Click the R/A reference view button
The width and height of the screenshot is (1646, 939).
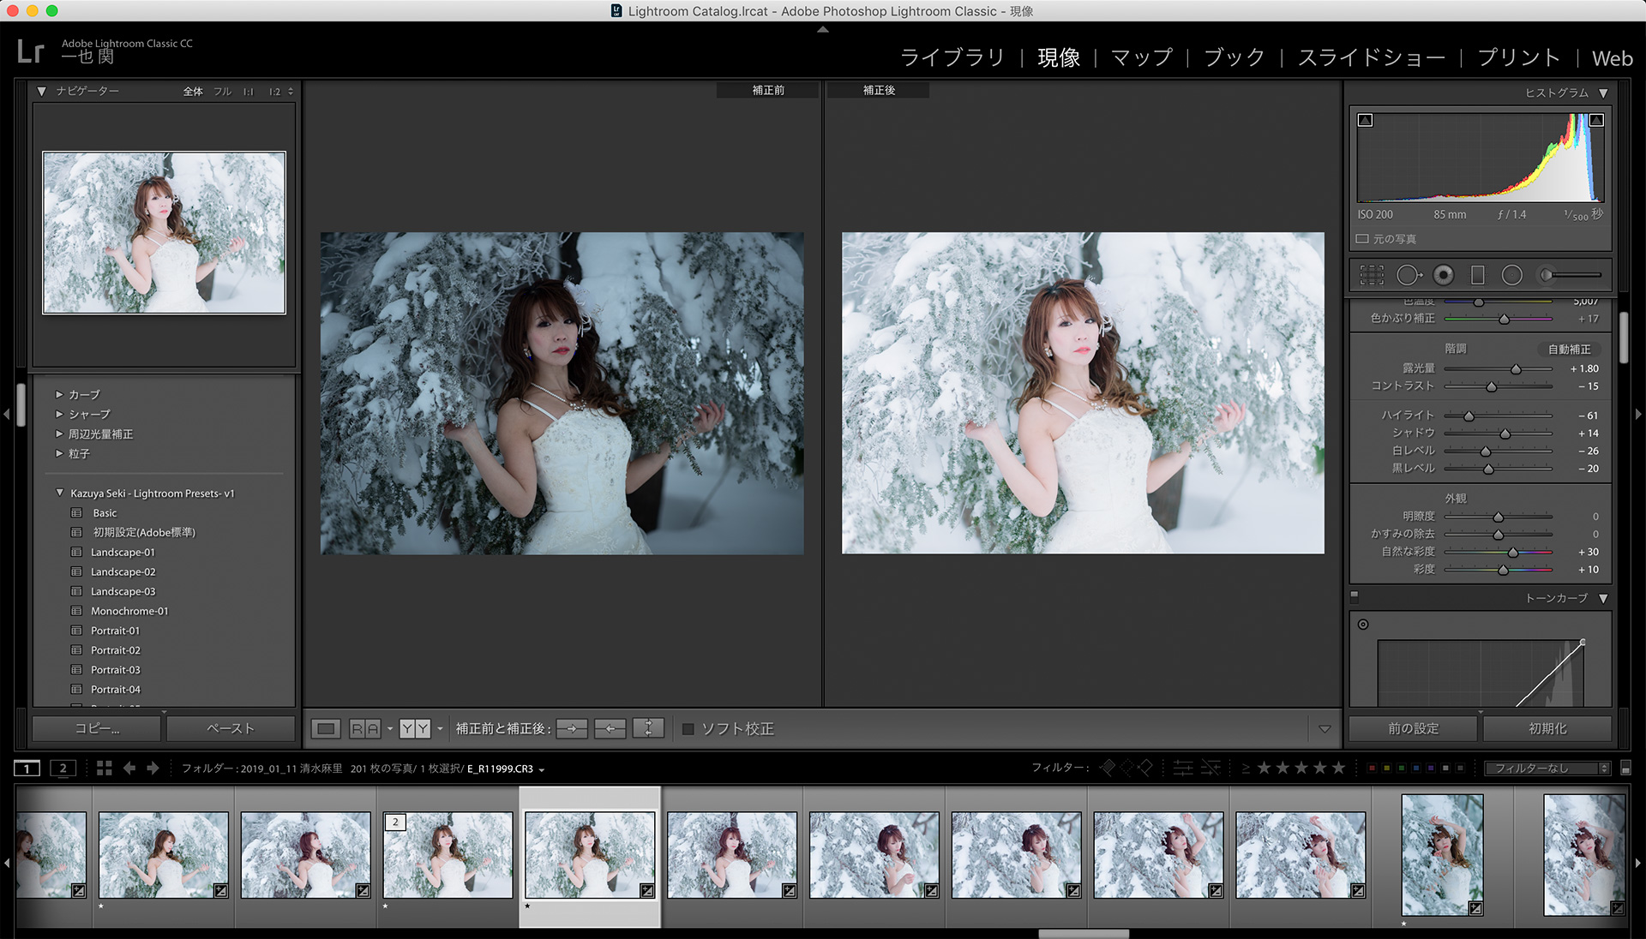tap(364, 729)
